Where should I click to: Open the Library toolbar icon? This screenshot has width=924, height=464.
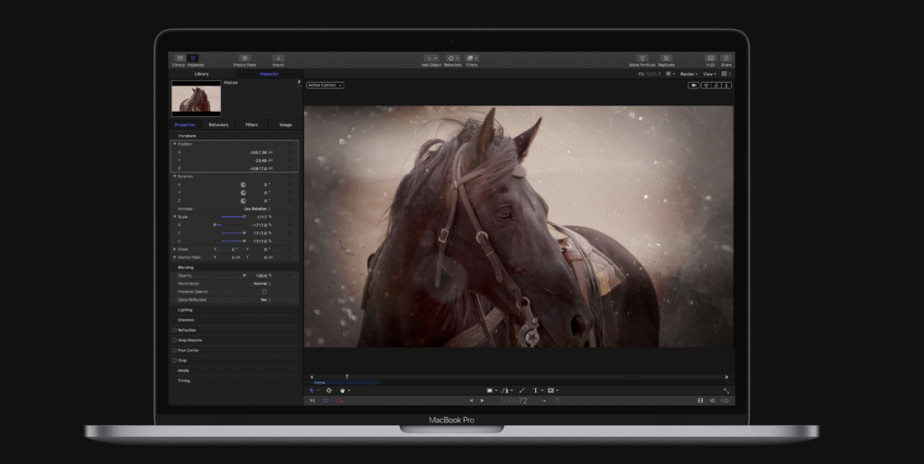point(179,59)
